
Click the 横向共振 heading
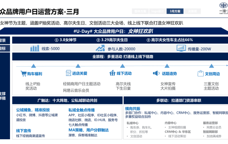click(x=133, y=108)
